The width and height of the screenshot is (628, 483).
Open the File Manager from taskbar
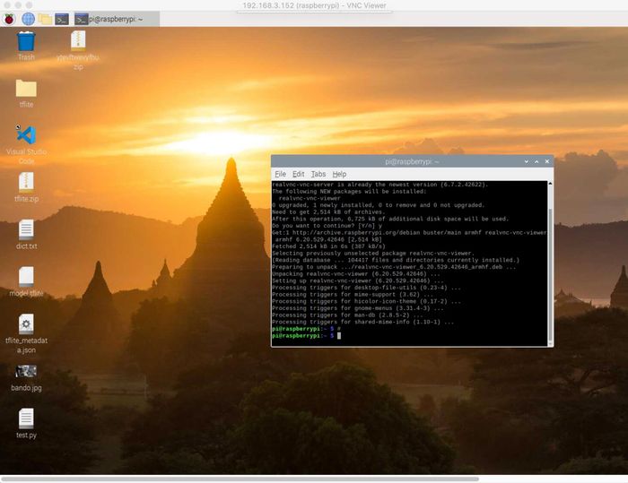tap(44, 18)
